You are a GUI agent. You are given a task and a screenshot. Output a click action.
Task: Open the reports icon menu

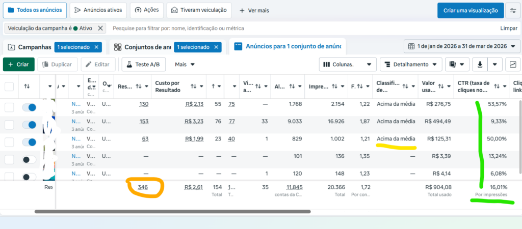[x=456, y=65]
